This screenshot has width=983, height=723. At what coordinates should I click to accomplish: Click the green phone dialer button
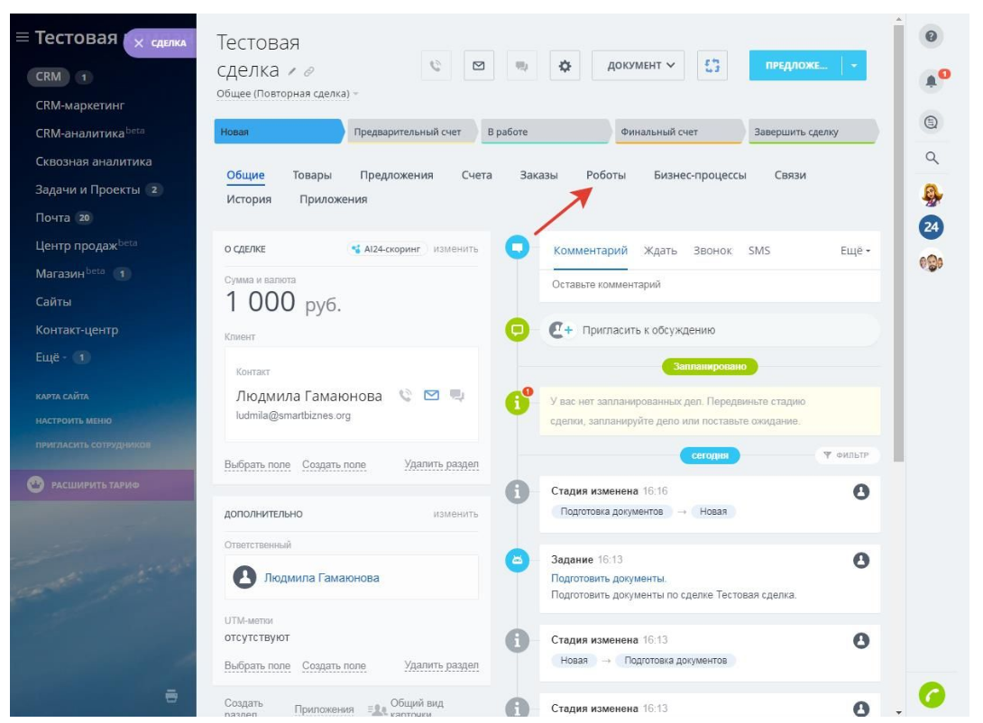[x=932, y=695]
